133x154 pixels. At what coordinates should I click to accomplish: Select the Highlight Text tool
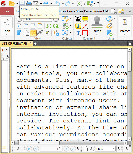click(x=78, y=26)
